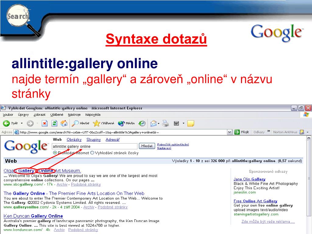312x234 pixels.
Task: Expand the Edit button dropdown arrow
Action: 183,123
